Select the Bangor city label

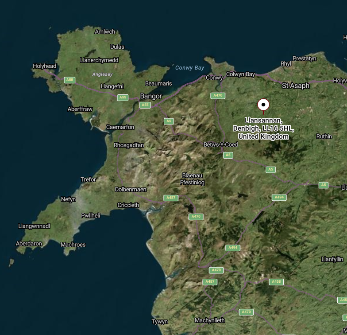click(151, 96)
